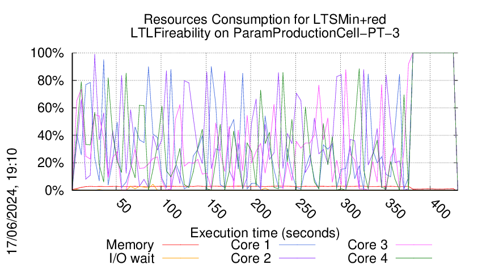This screenshot has width=482, height=269.
Task: Click the 'Execution time (seconds)' axis title
Action: (x=265, y=233)
